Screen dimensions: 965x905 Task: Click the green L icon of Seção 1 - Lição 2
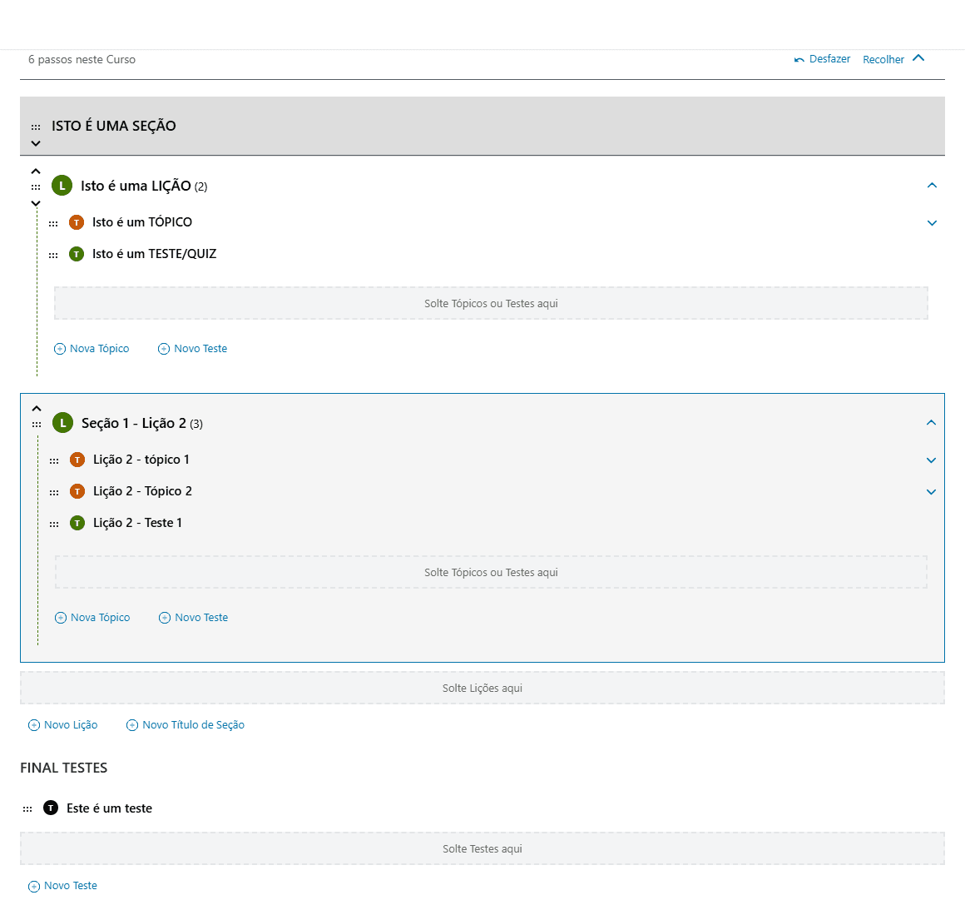[x=62, y=423]
